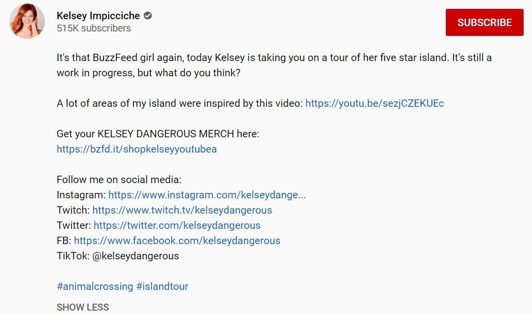
Task: Click the #islandtour hashtag
Action: (x=162, y=286)
